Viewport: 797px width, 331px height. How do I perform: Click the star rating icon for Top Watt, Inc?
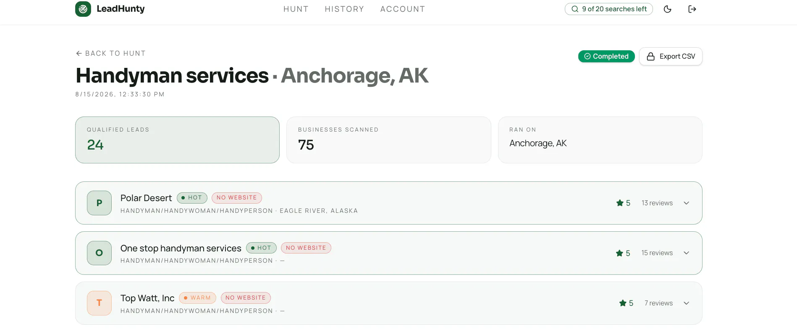[x=623, y=303]
